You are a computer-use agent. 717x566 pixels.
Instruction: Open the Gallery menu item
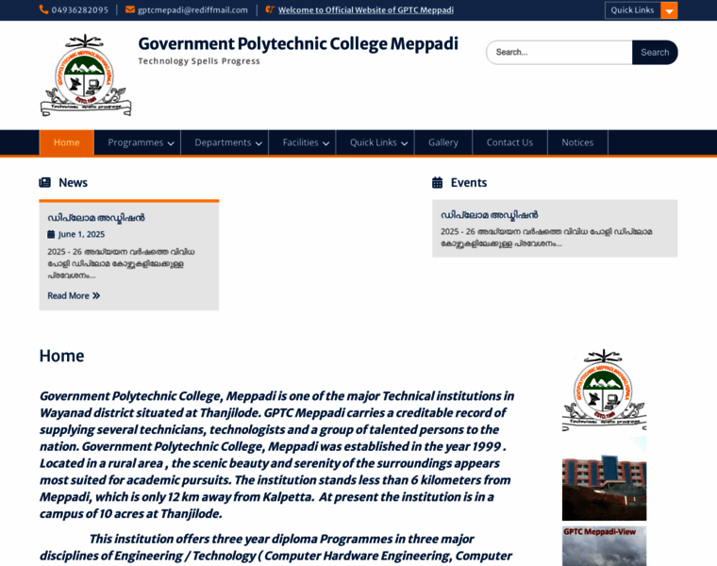click(x=443, y=142)
